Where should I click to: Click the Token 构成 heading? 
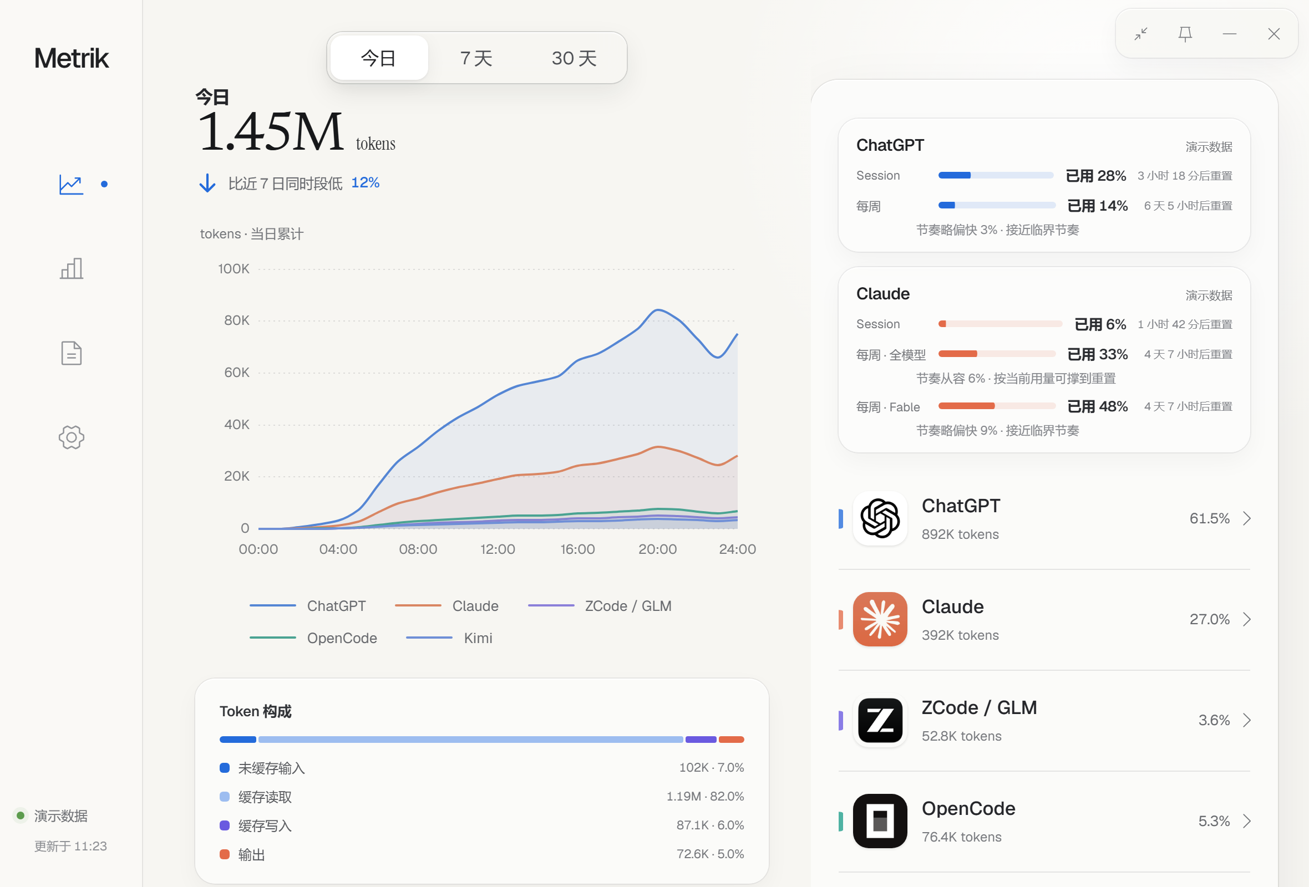tap(256, 711)
